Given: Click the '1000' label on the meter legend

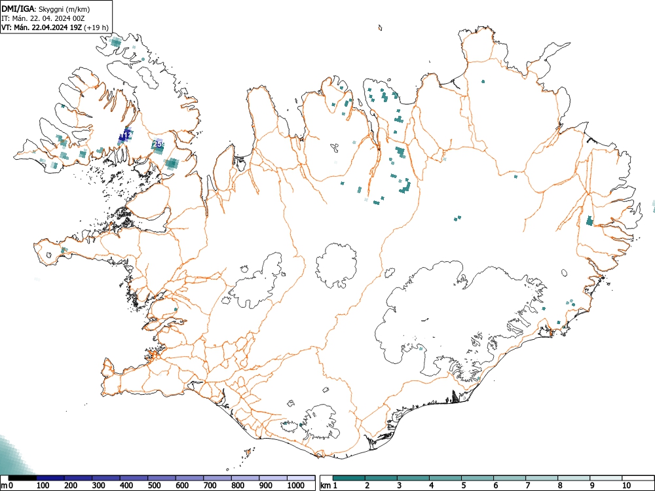Looking at the screenshot, I should click(296, 486).
